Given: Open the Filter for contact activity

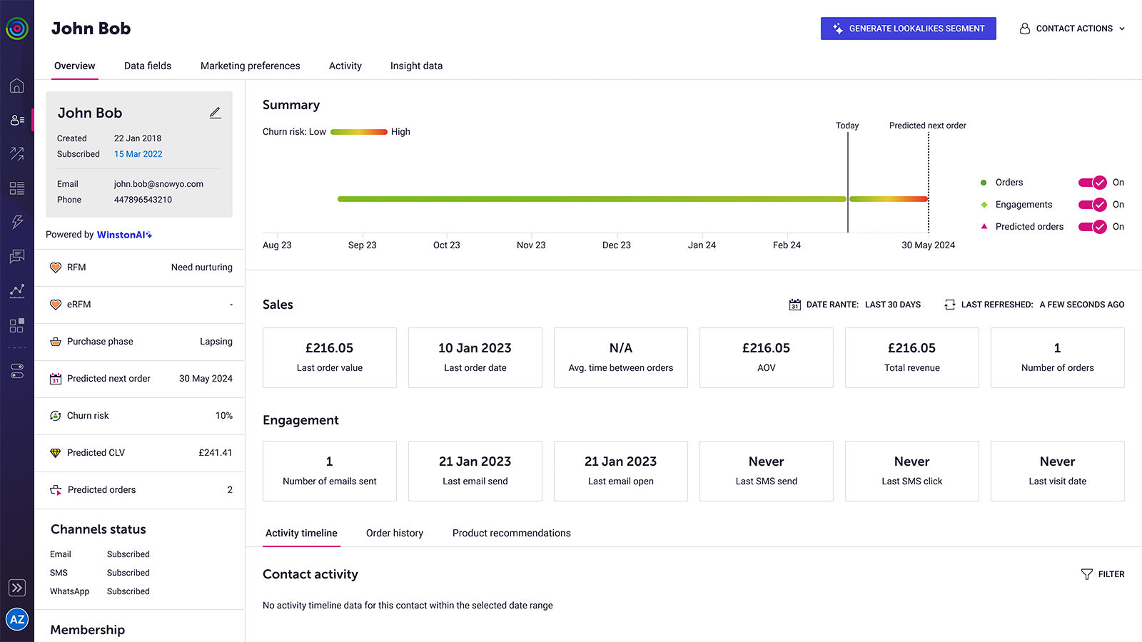Looking at the screenshot, I should click(1103, 574).
